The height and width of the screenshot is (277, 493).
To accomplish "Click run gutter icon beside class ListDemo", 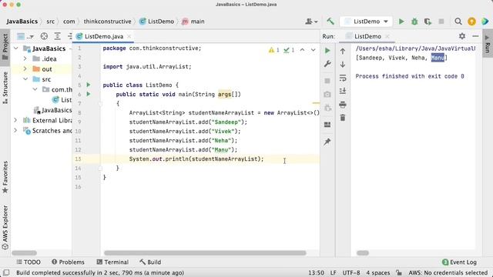I will tap(89, 85).
